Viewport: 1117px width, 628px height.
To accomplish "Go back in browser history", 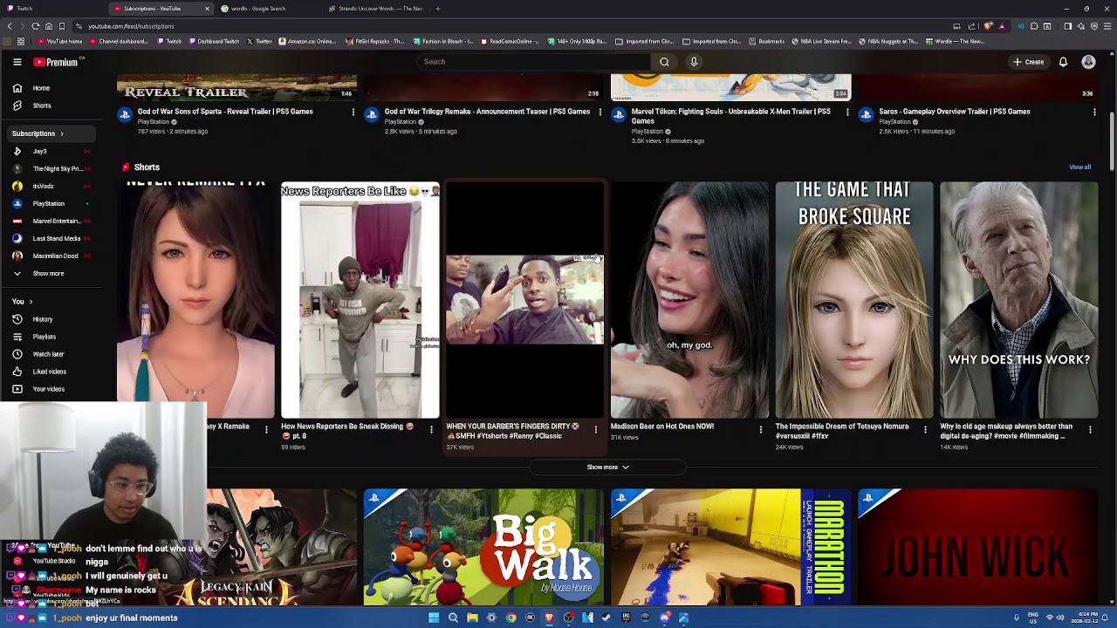I will click(x=10, y=26).
